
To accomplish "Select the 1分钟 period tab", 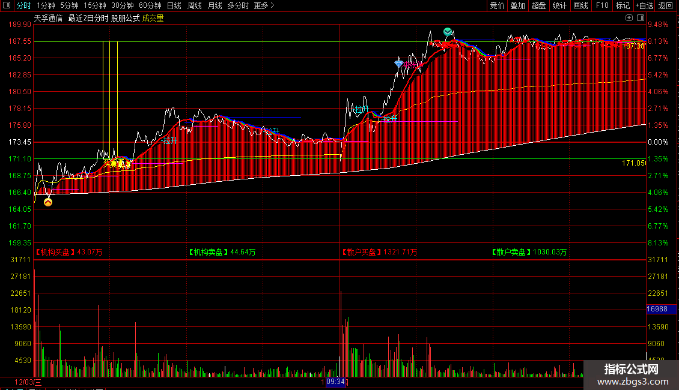I will 46,5.
